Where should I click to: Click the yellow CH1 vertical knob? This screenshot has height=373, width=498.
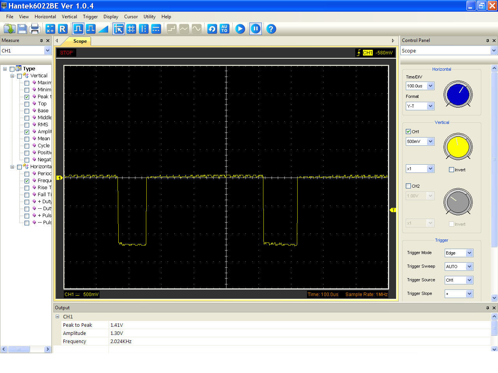pos(458,147)
